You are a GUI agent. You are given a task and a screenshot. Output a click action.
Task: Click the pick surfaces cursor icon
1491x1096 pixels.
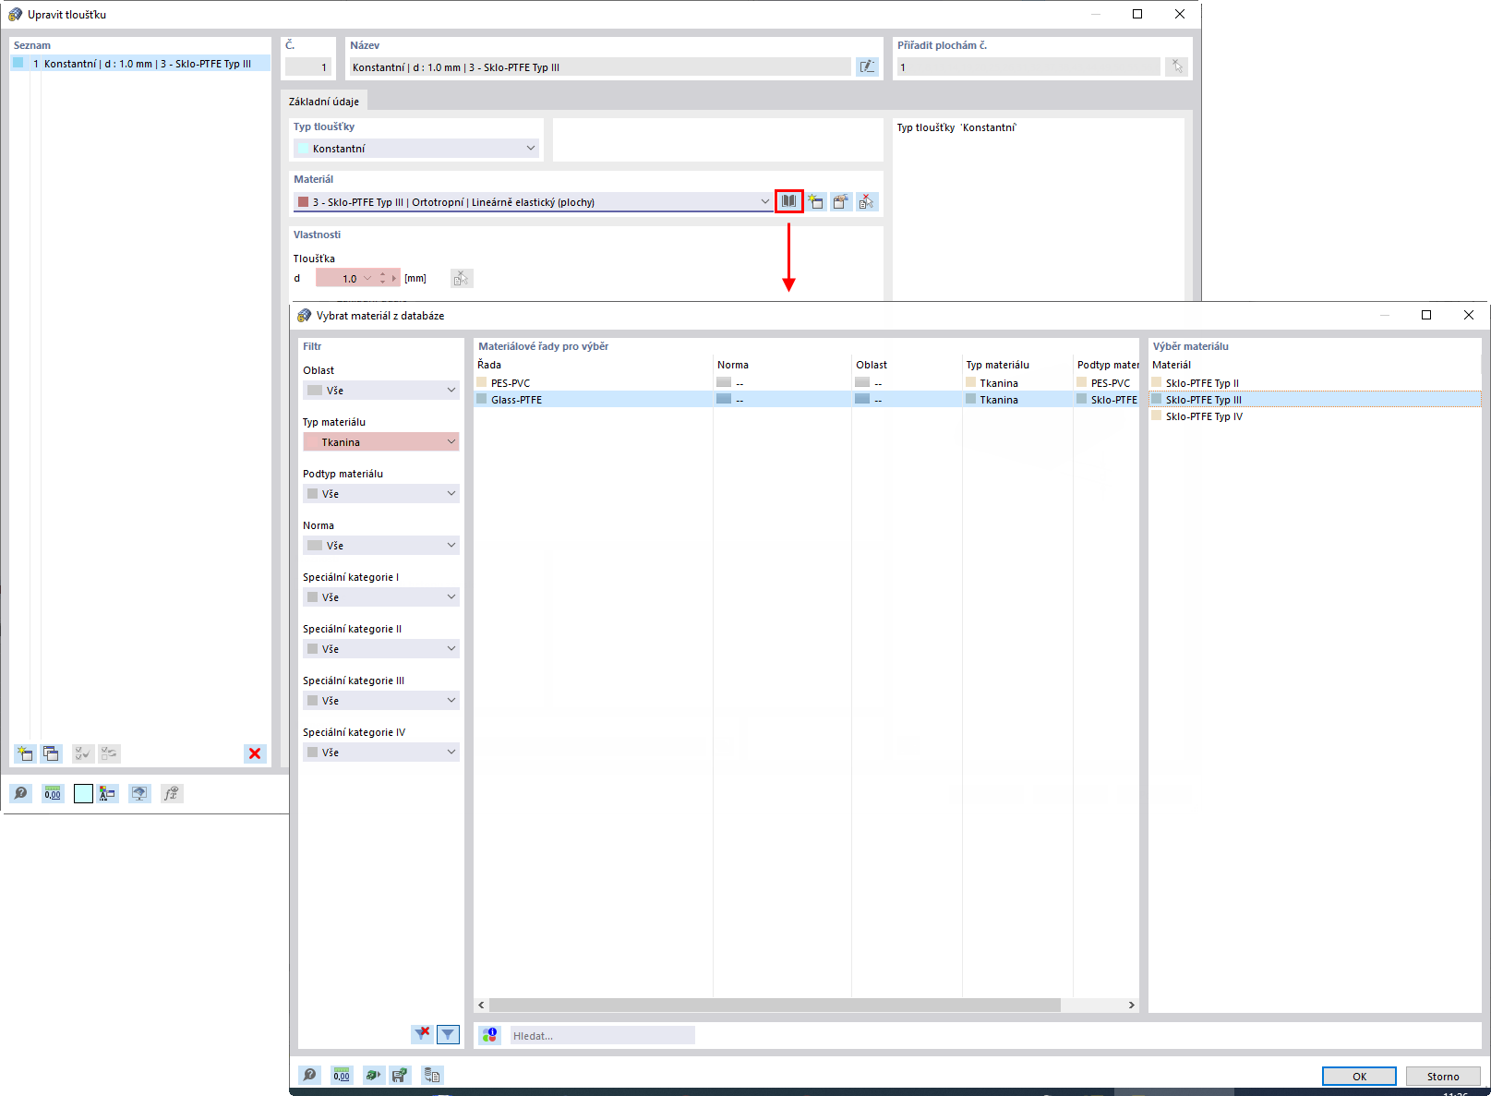1176,66
